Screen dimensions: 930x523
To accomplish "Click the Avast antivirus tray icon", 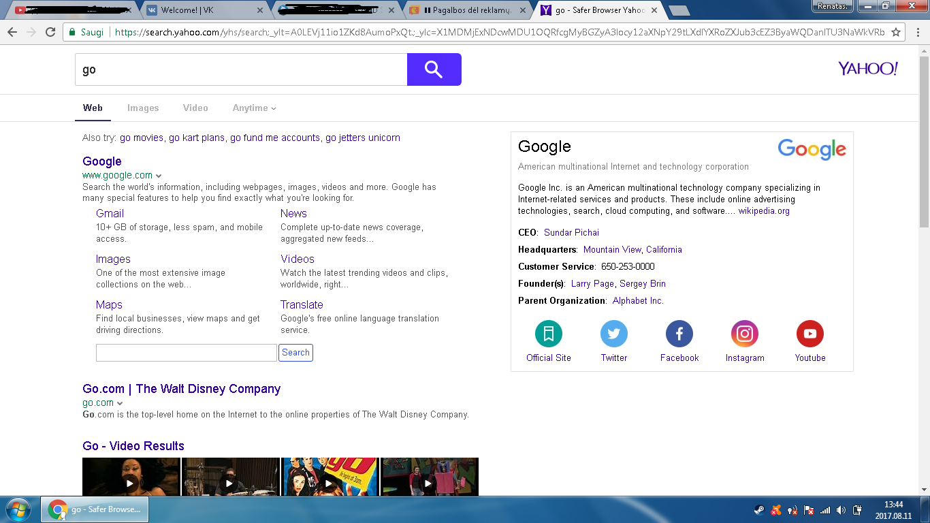I will click(x=776, y=509).
